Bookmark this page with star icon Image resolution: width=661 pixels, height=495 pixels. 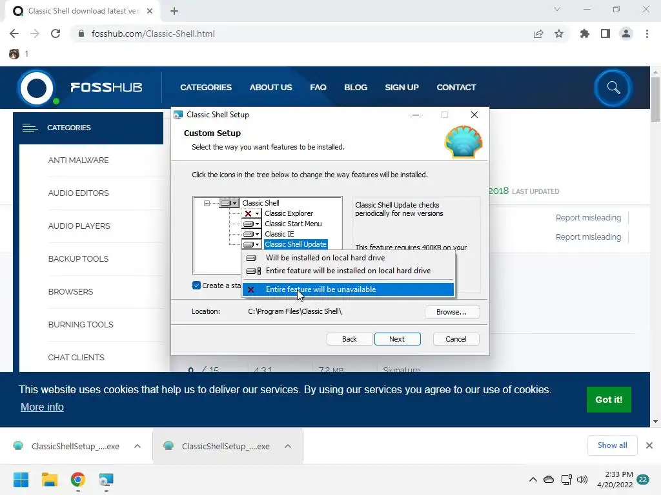point(559,34)
